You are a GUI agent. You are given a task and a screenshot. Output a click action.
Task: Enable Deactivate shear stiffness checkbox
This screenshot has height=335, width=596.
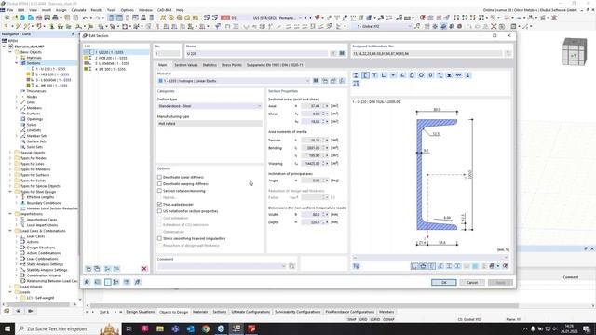click(x=159, y=177)
